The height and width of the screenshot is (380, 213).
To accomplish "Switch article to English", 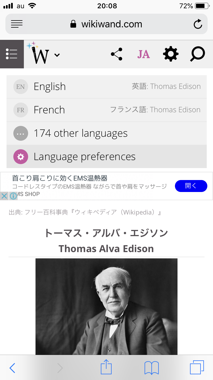I will point(106,87).
